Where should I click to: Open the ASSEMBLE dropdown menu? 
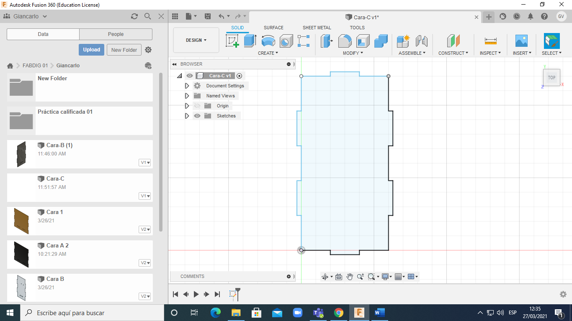412,53
